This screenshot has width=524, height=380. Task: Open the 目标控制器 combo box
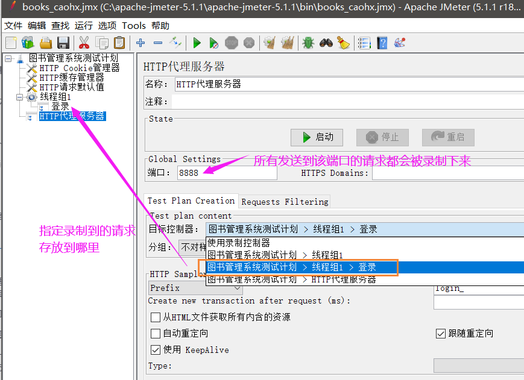pyautogui.click(x=365, y=229)
